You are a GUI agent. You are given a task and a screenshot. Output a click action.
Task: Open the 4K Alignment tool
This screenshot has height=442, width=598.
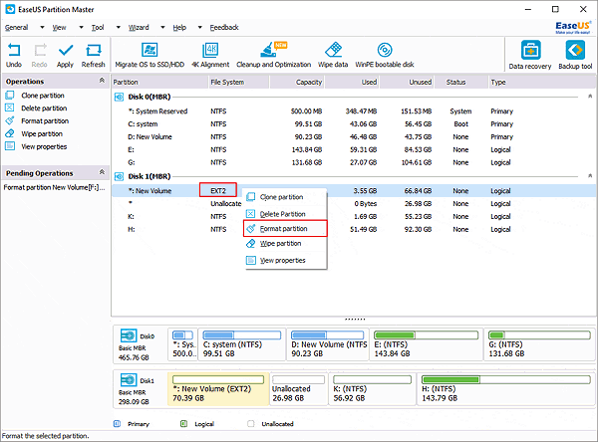point(210,56)
